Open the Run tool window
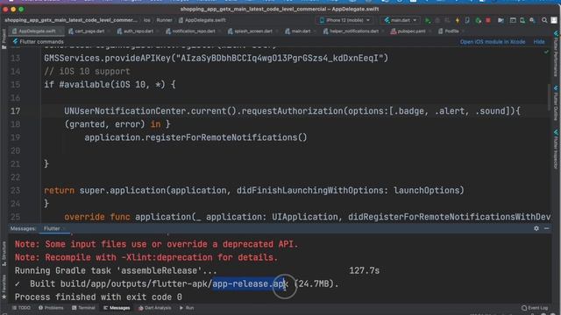 pos(187,308)
